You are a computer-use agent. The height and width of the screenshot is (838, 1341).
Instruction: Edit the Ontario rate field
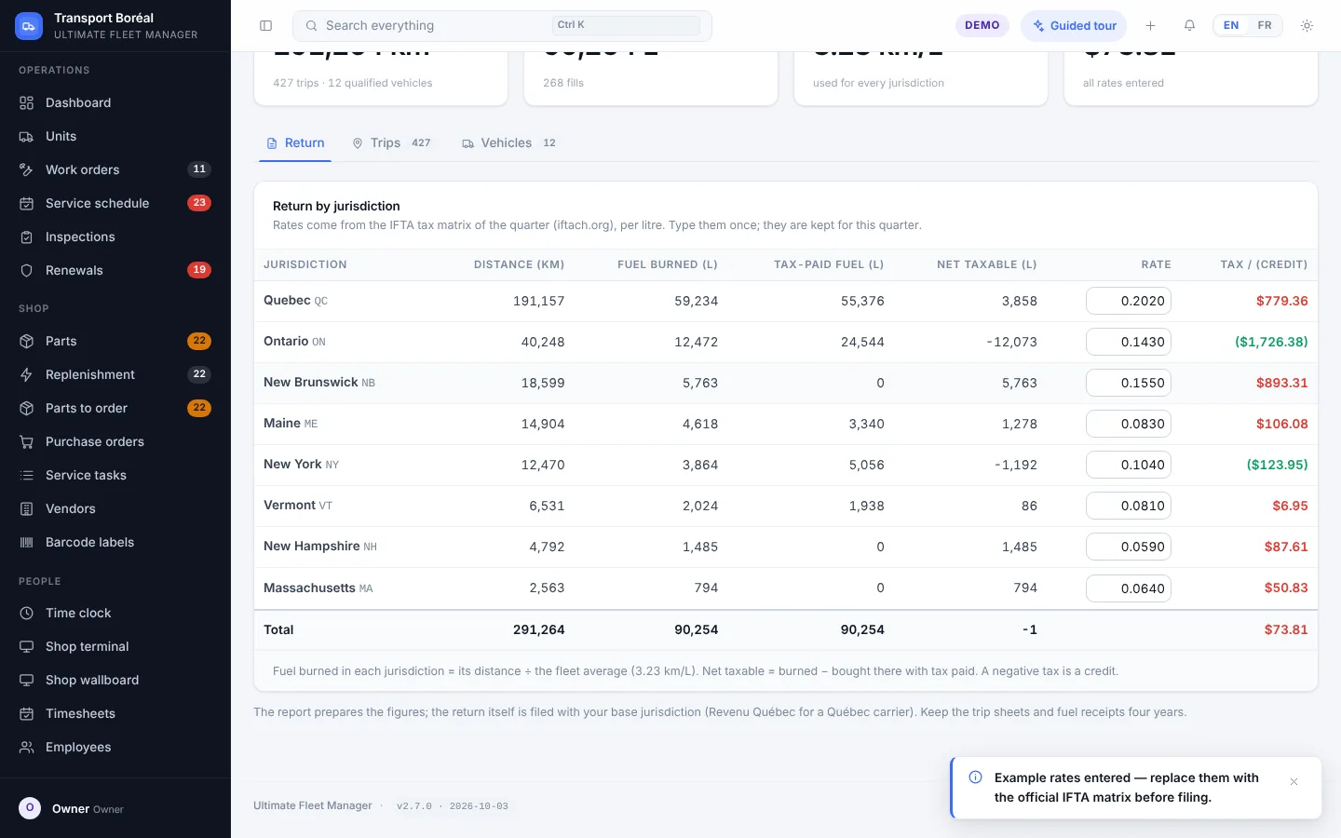[1129, 342]
